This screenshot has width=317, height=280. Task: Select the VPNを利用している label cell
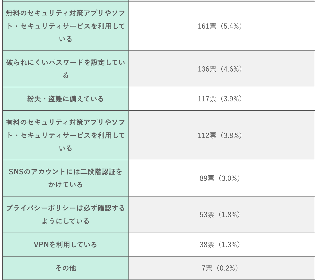[66, 245]
